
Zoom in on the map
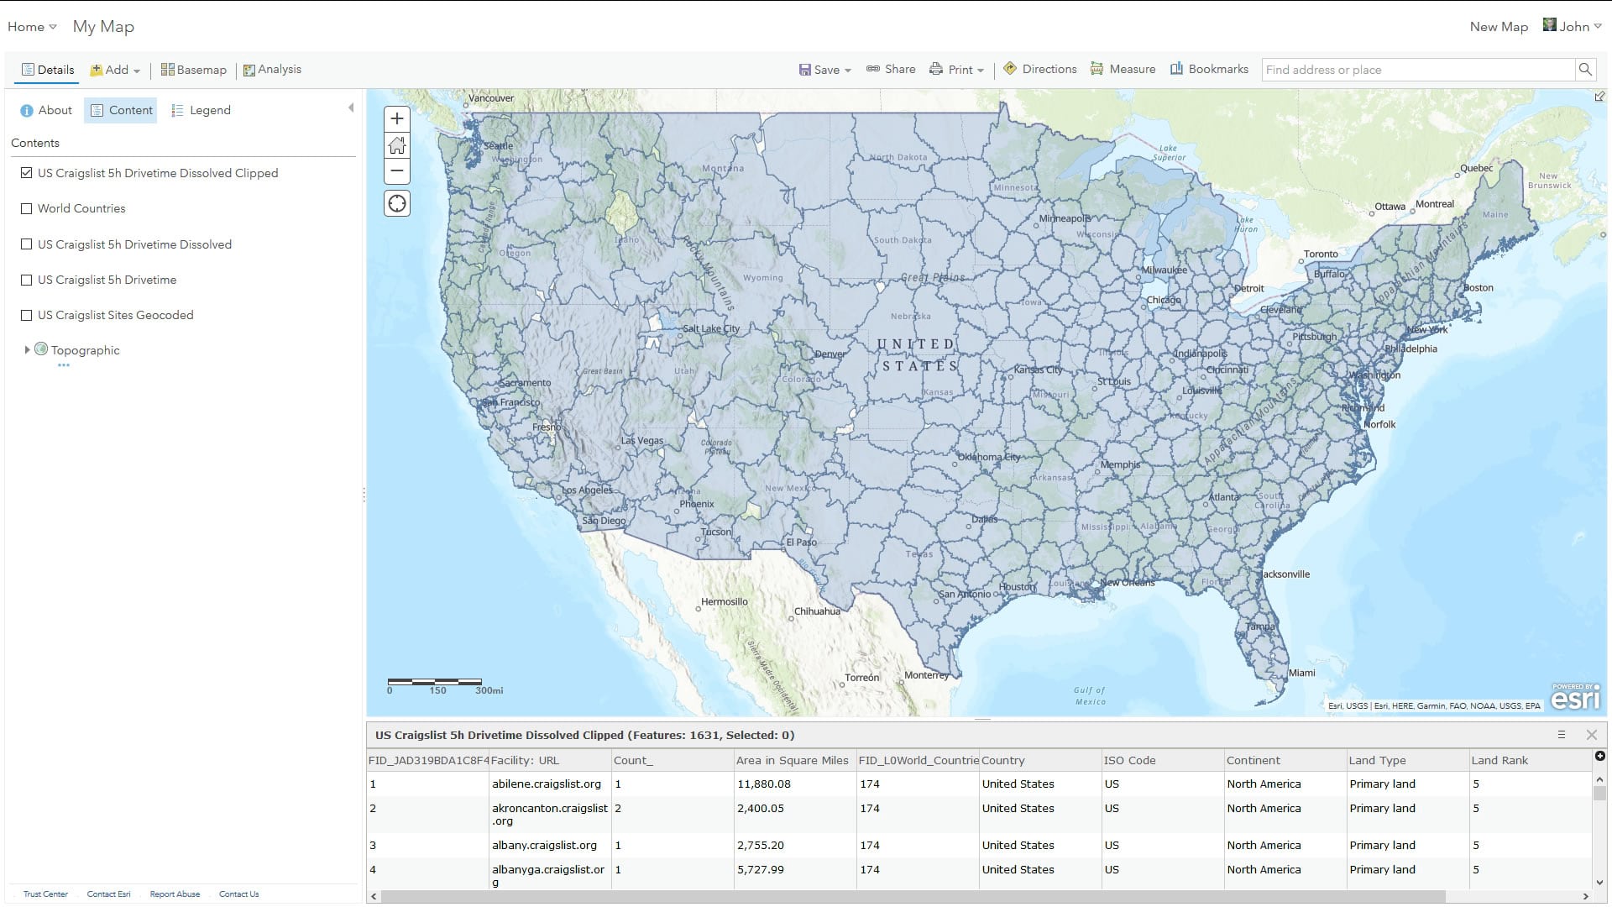[397, 118]
